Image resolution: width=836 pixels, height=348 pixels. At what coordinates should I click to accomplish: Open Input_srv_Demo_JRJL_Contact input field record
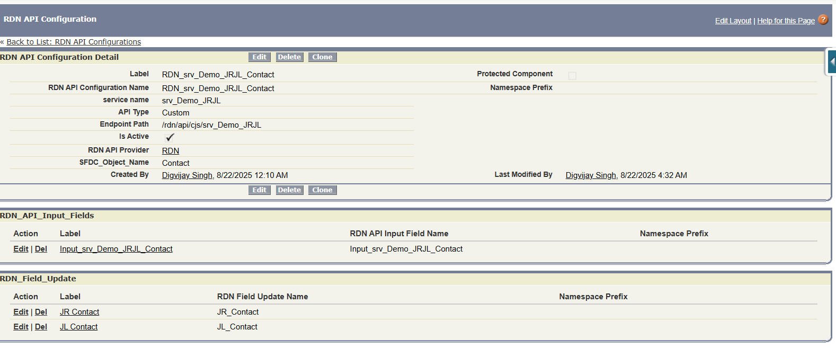pos(116,249)
